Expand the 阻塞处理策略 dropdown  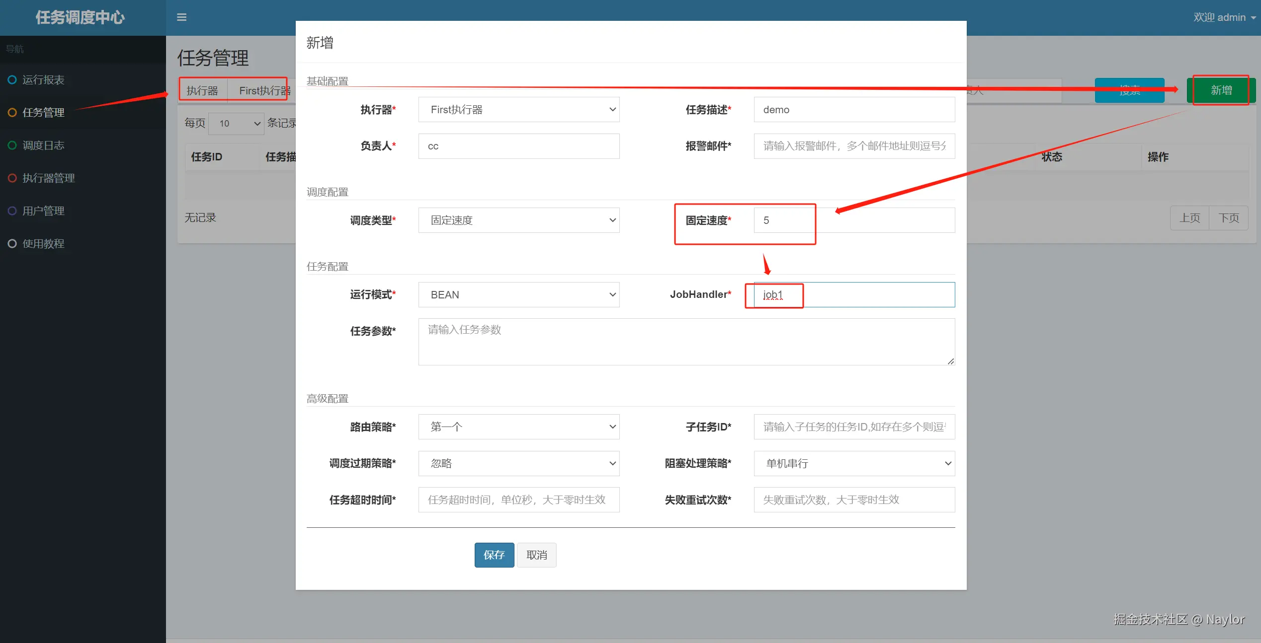[x=854, y=464]
